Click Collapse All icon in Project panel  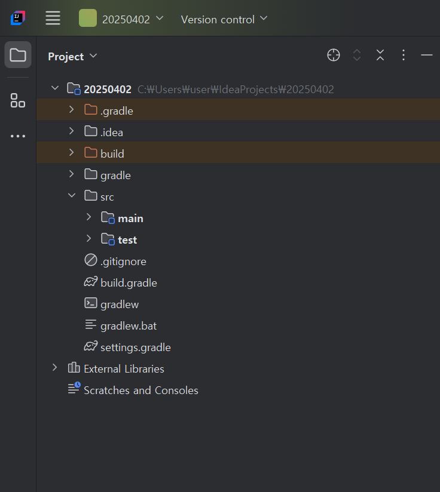pyautogui.click(x=380, y=56)
